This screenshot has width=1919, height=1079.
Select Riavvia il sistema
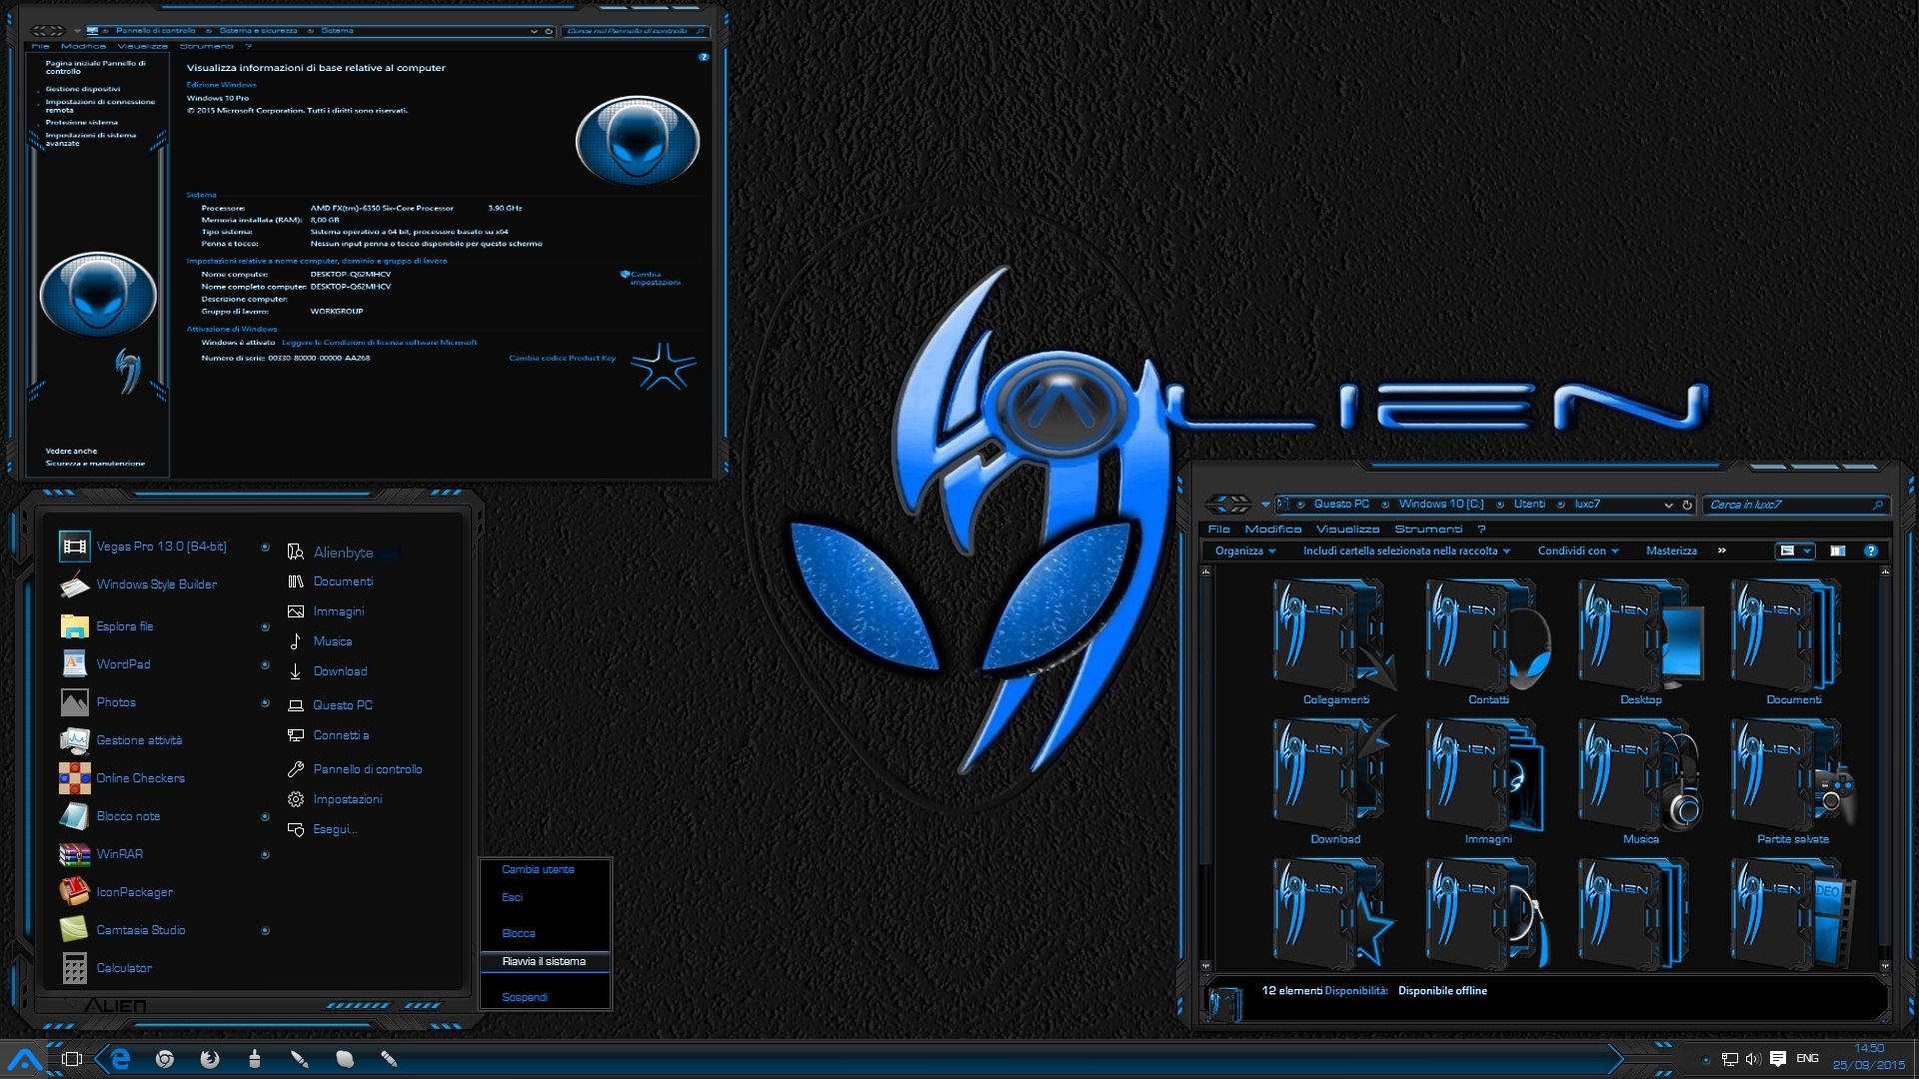pyautogui.click(x=545, y=961)
